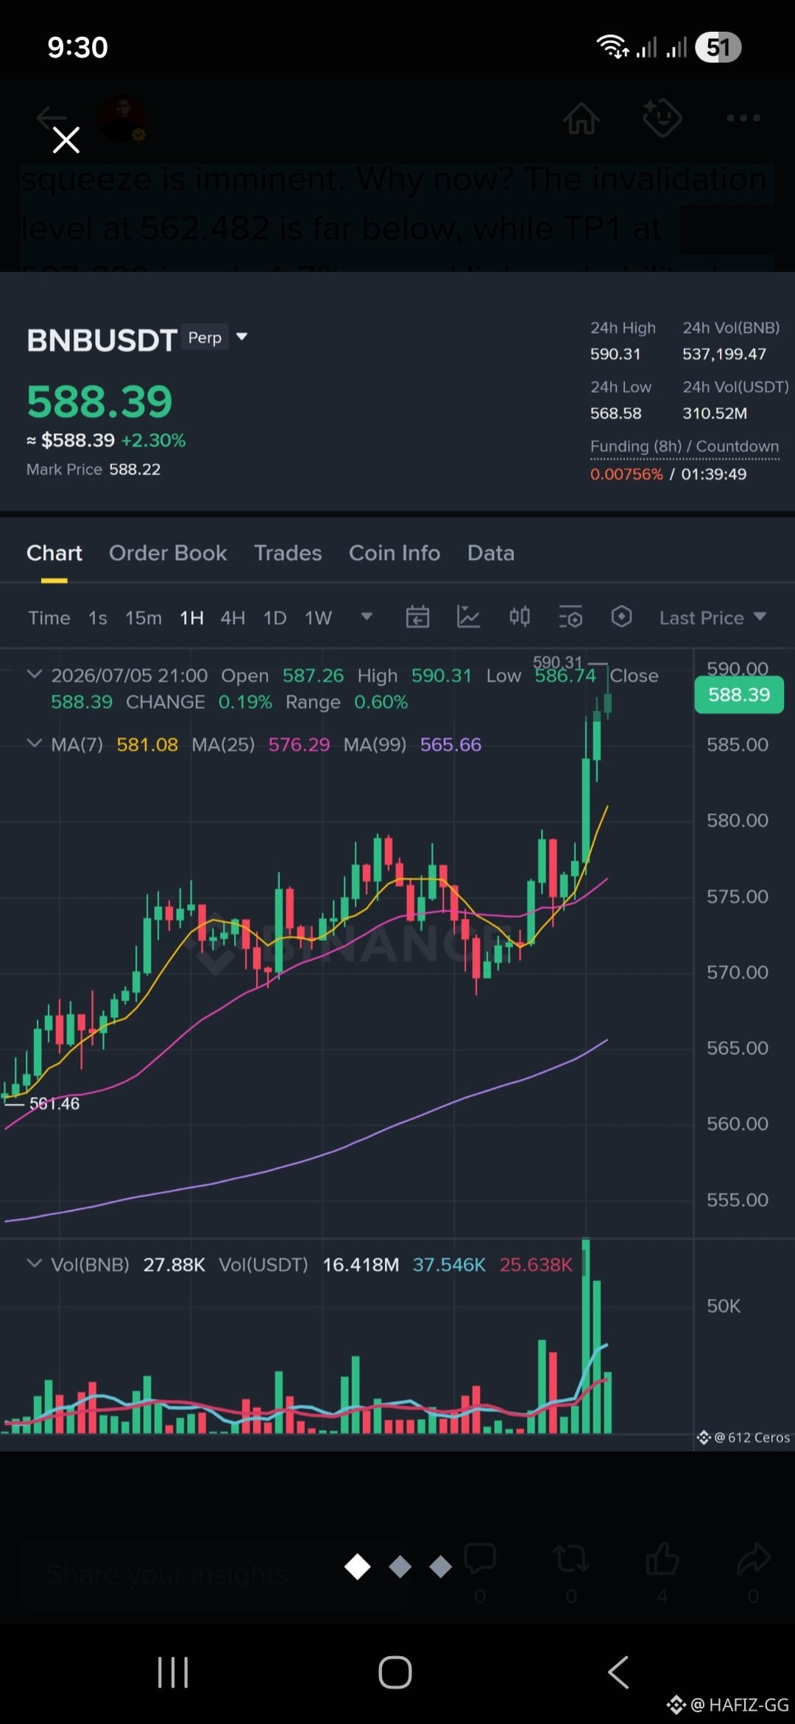Open the dimmed three-dot more menu
Viewport: 795px width, 1724px height.
(743, 118)
